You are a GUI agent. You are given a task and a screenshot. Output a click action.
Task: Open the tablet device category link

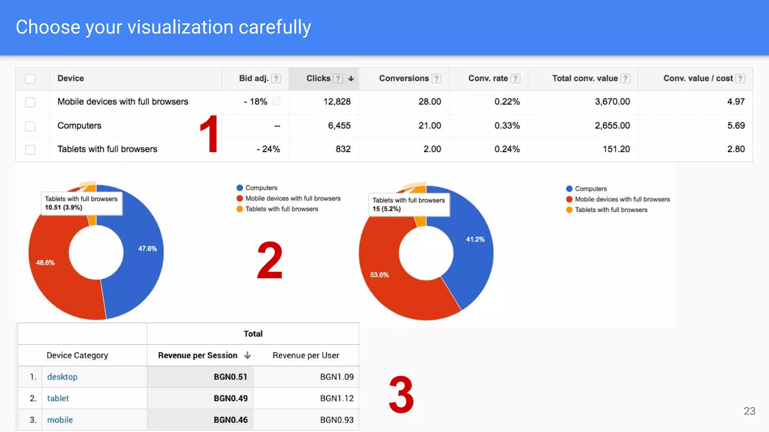pos(58,398)
